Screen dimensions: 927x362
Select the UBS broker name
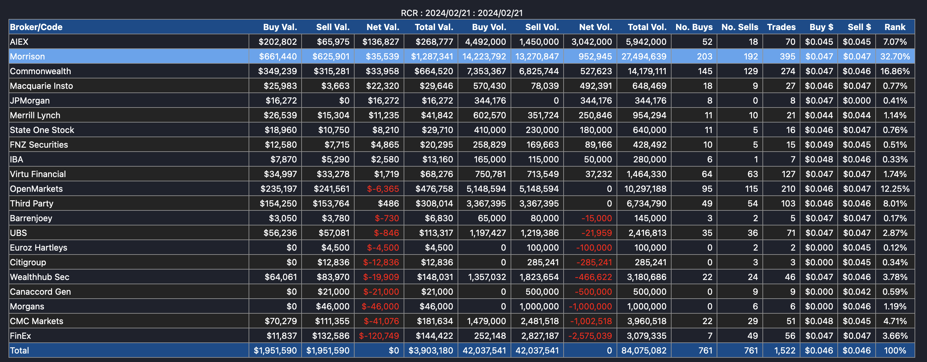click(x=18, y=233)
